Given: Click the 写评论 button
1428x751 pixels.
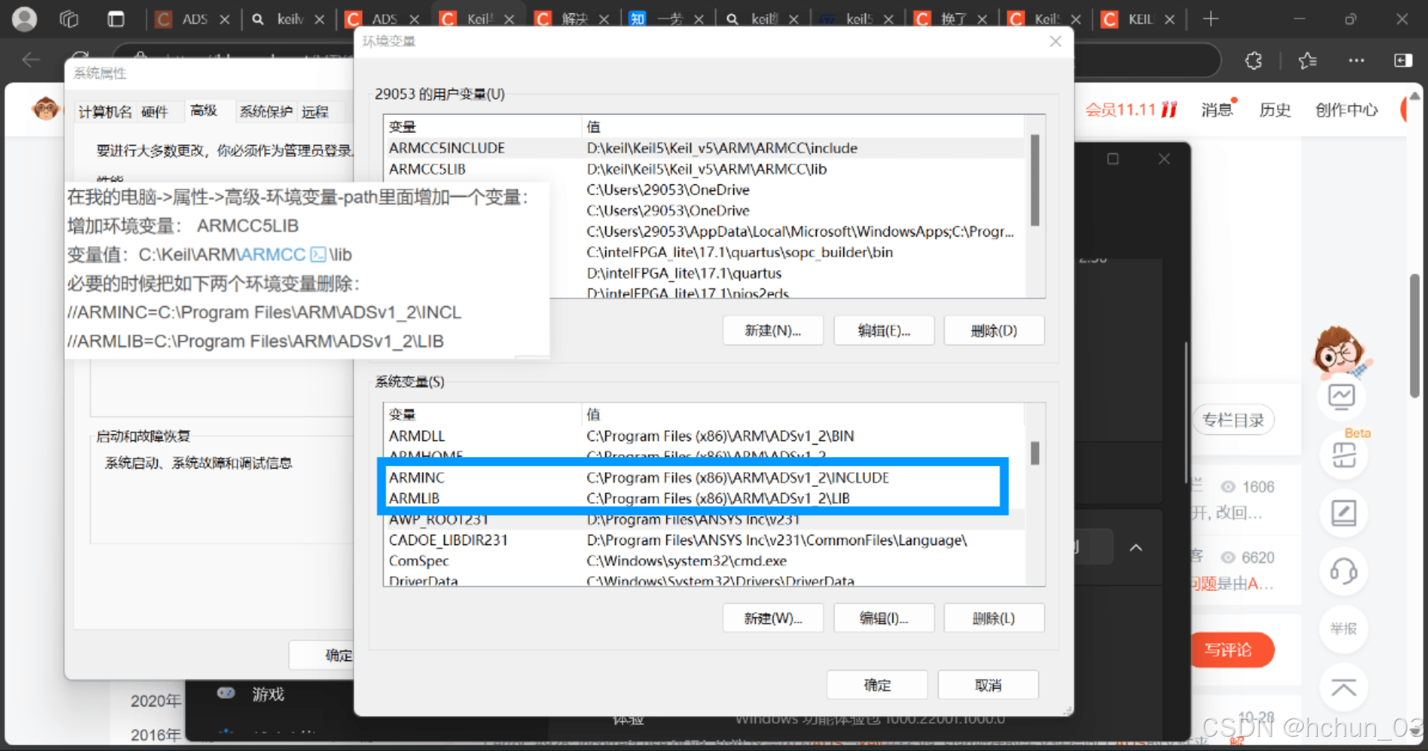Looking at the screenshot, I should (x=1232, y=650).
